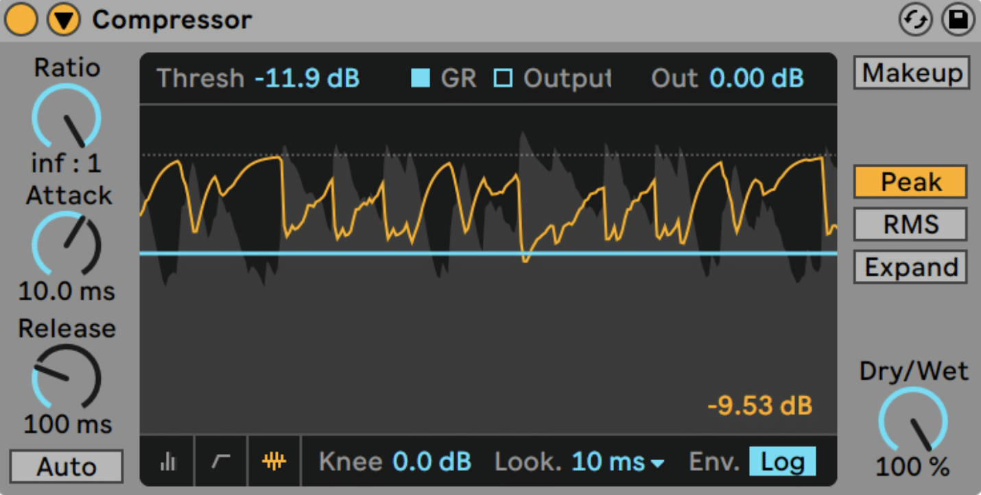Click the Knee 0.0 dB value

coord(432,462)
